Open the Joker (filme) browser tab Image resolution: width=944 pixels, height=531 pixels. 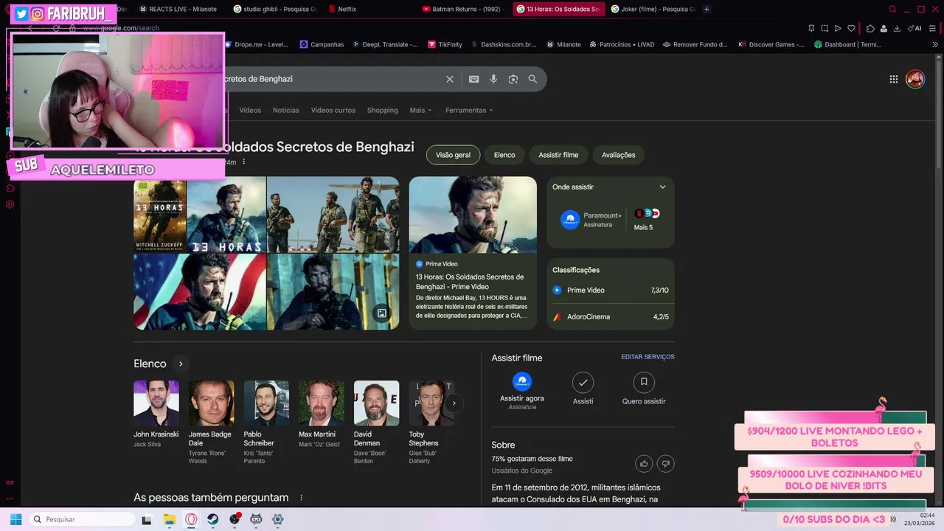tap(652, 9)
